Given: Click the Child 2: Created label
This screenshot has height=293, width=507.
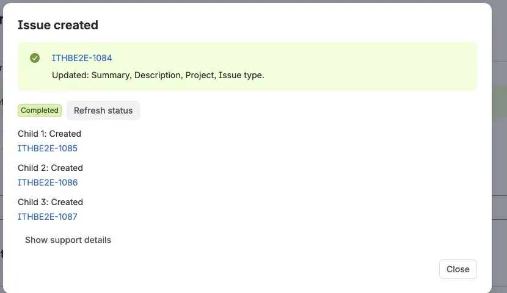Looking at the screenshot, I should [51, 168].
